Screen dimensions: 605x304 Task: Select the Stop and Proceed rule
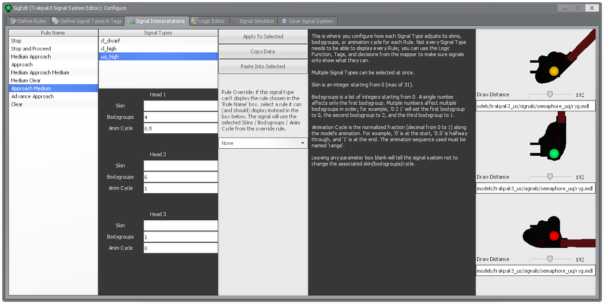(53, 49)
